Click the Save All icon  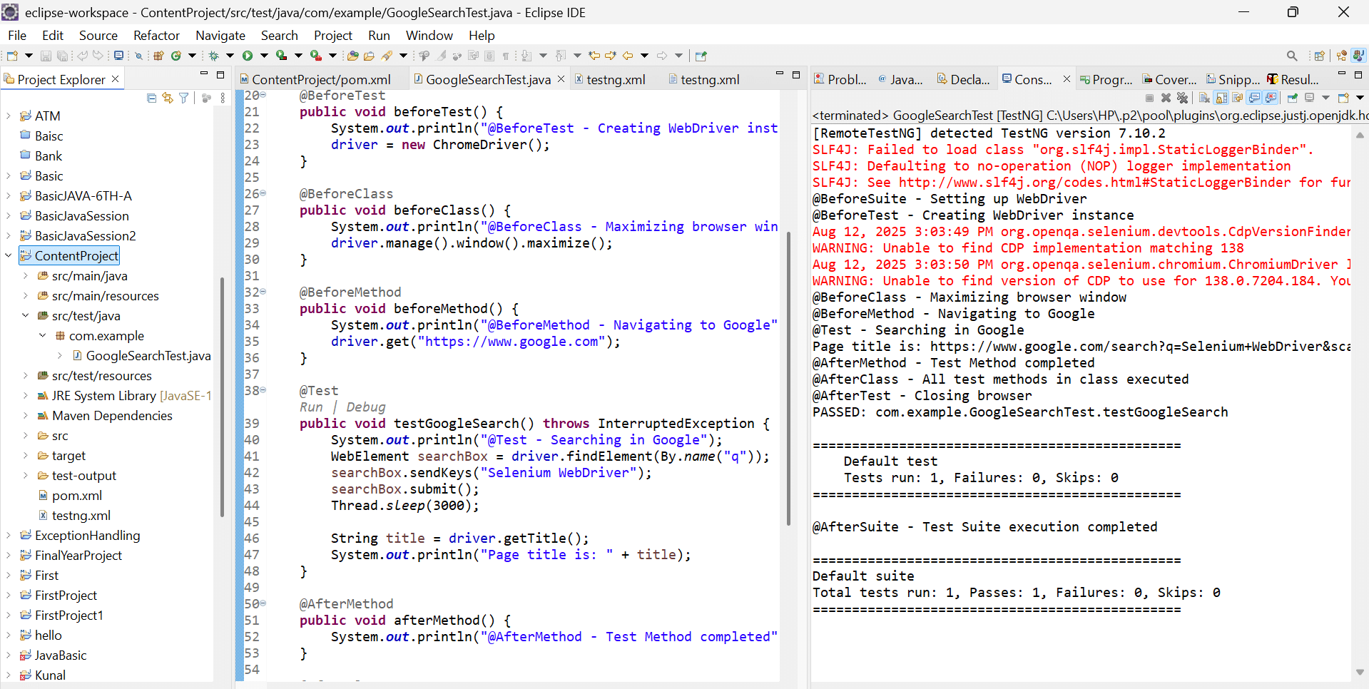click(x=63, y=56)
